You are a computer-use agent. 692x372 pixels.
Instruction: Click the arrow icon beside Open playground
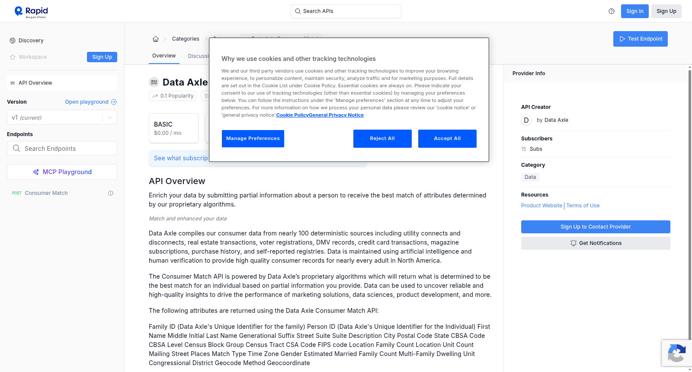tap(114, 102)
